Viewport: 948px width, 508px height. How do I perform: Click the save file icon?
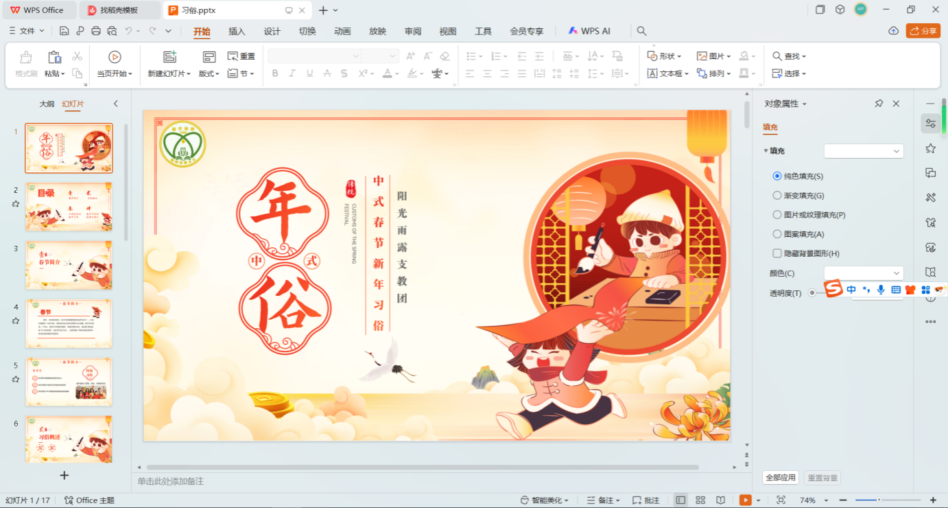(64, 31)
